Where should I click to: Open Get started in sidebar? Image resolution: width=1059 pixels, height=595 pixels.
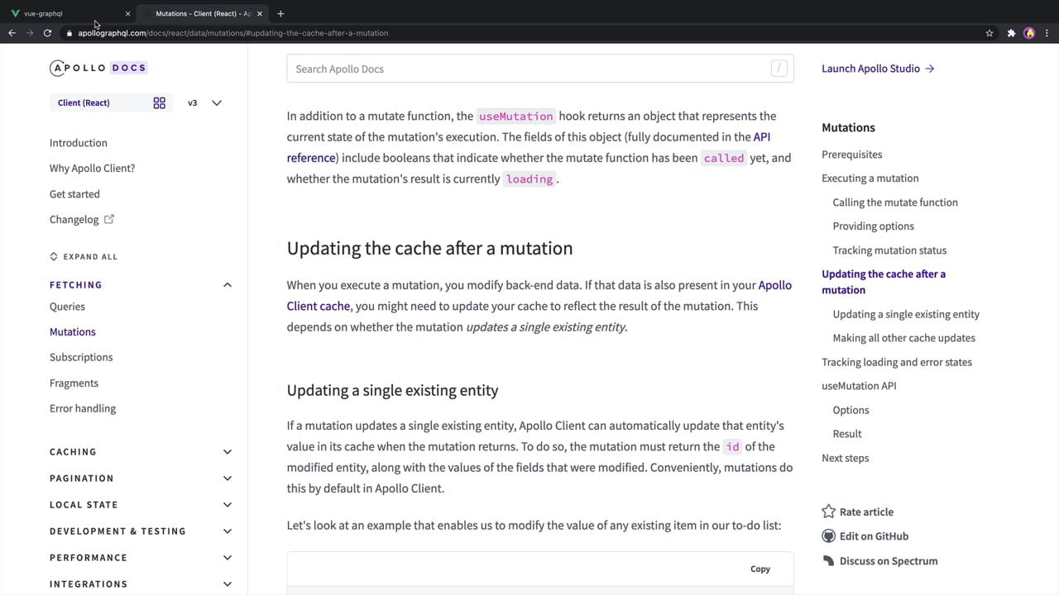click(x=74, y=193)
